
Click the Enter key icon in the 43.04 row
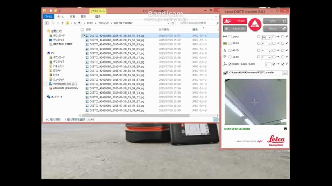pos(286,43)
